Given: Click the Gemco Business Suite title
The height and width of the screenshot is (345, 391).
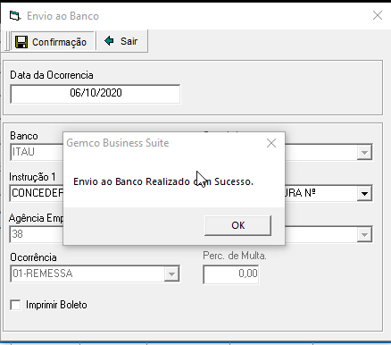Looking at the screenshot, I should [x=118, y=143].
